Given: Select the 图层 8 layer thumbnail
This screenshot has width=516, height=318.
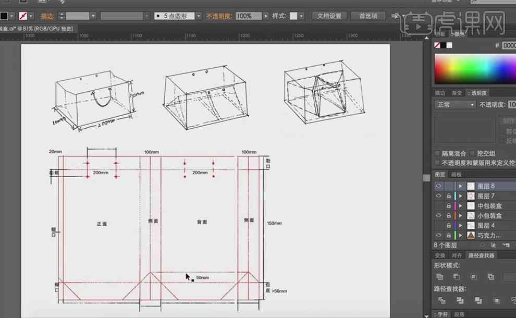Looking at the screenshot, I should 471,186.
